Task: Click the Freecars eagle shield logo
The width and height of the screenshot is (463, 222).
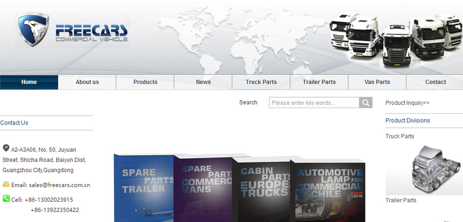Action: click(x=33, y=29)
